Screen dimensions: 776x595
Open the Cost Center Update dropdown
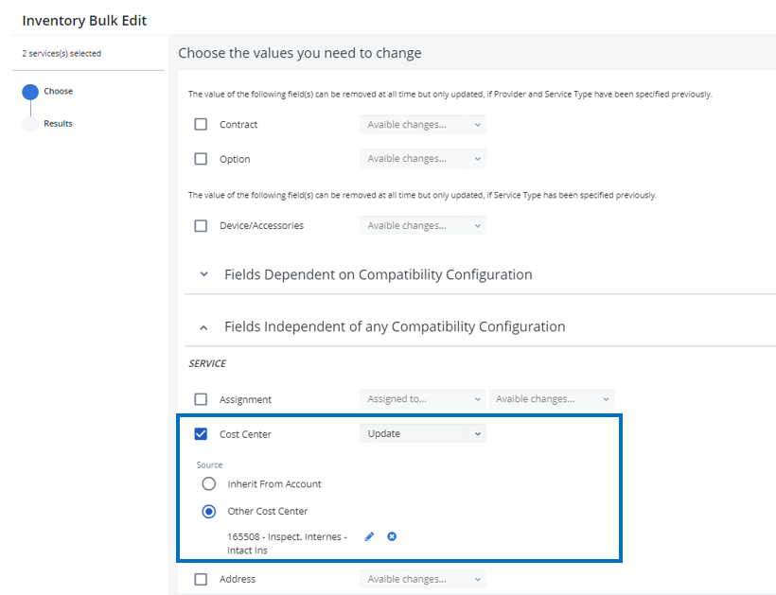(422, 434)
